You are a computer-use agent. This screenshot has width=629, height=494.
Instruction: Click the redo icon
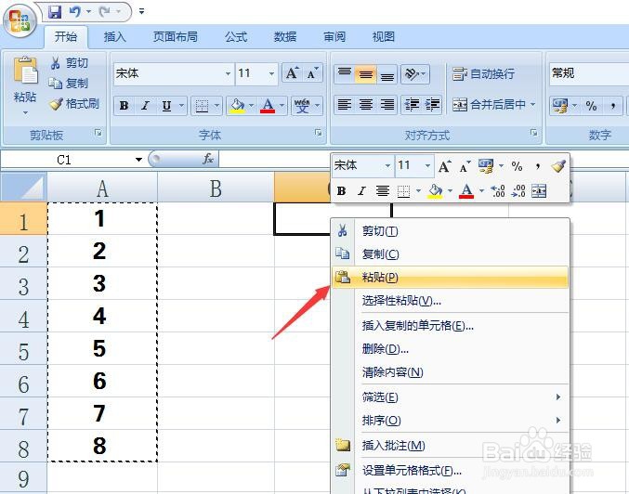coord(104,12)
